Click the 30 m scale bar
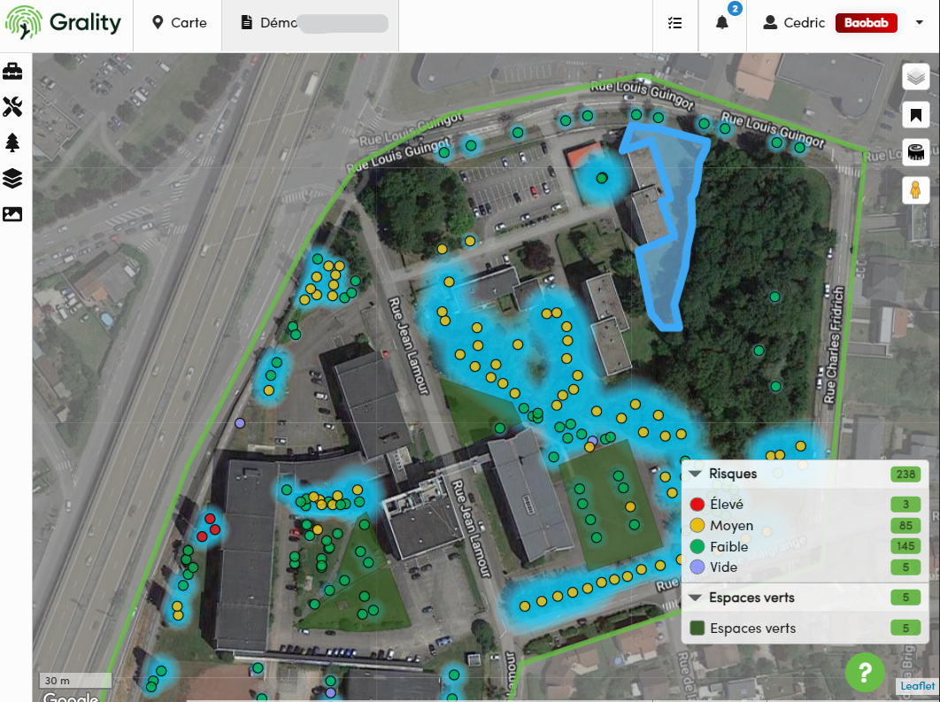940x702 pixels. (75, 681)
